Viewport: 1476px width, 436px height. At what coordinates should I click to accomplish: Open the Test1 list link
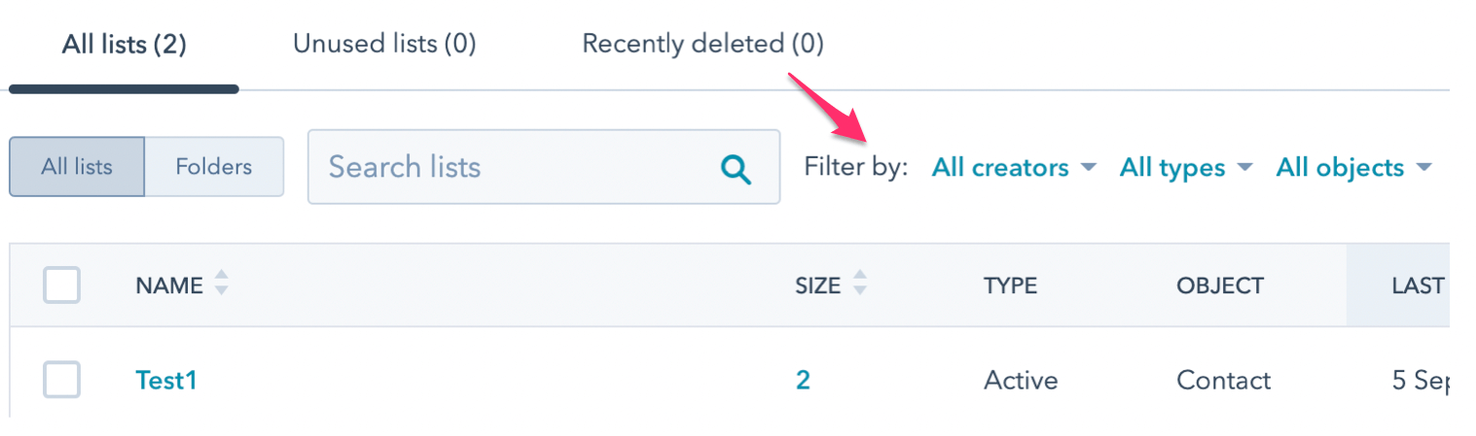point(166,380)
